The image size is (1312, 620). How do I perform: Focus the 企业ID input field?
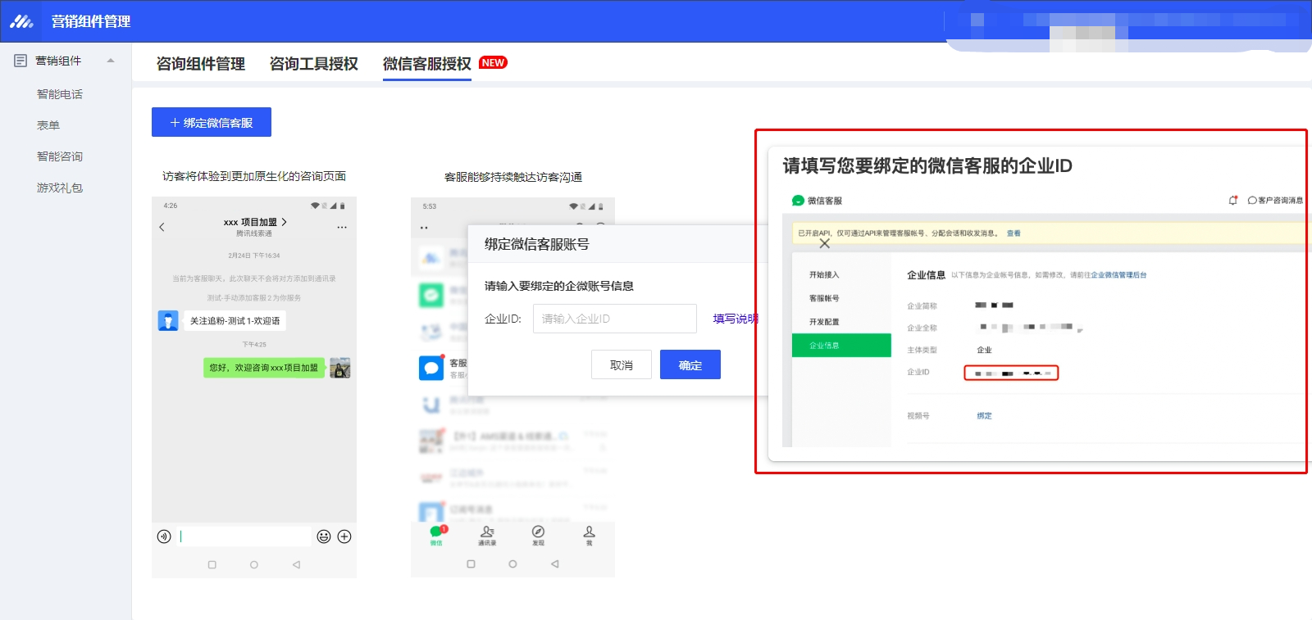click(x=615, y=319)
